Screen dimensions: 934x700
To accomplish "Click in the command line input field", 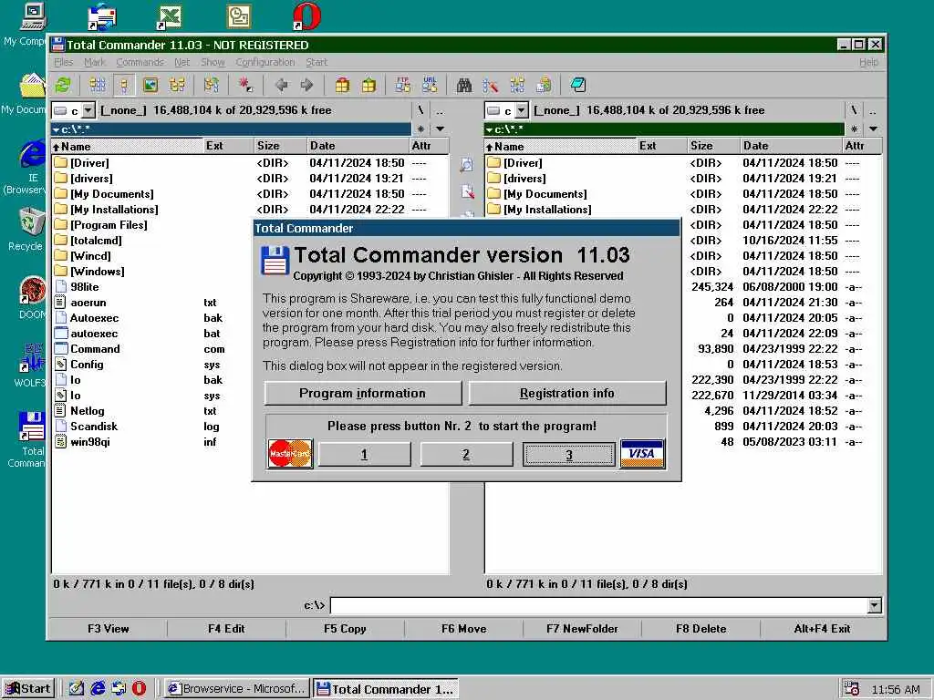I will click(598, 606).
